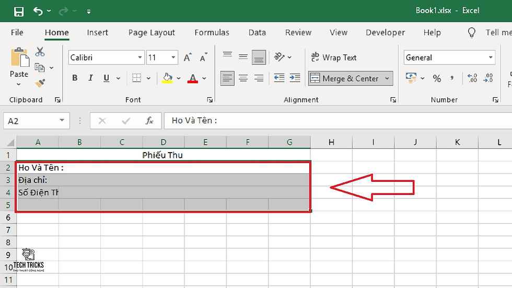Select the Format Painter brush
Screen dimensions: 512x288
pyautogui.click(x=40, y=83)
